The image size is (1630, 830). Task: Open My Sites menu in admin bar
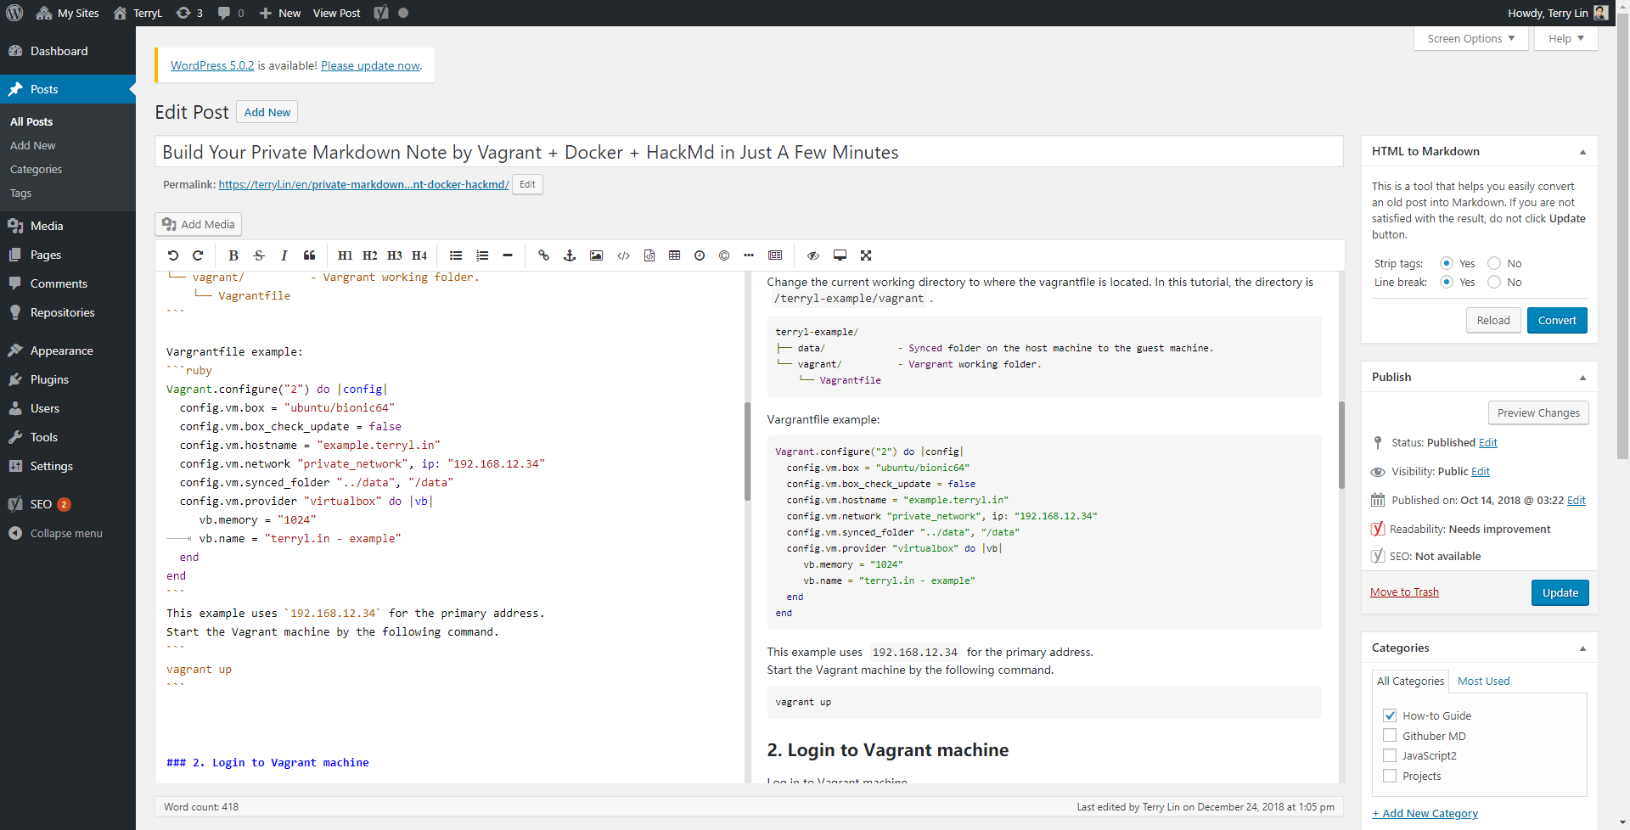coord(68,13)
